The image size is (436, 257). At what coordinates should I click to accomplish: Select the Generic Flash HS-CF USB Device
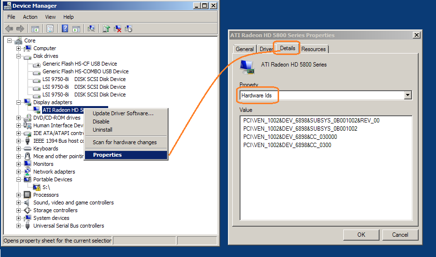tap(80, 64)
